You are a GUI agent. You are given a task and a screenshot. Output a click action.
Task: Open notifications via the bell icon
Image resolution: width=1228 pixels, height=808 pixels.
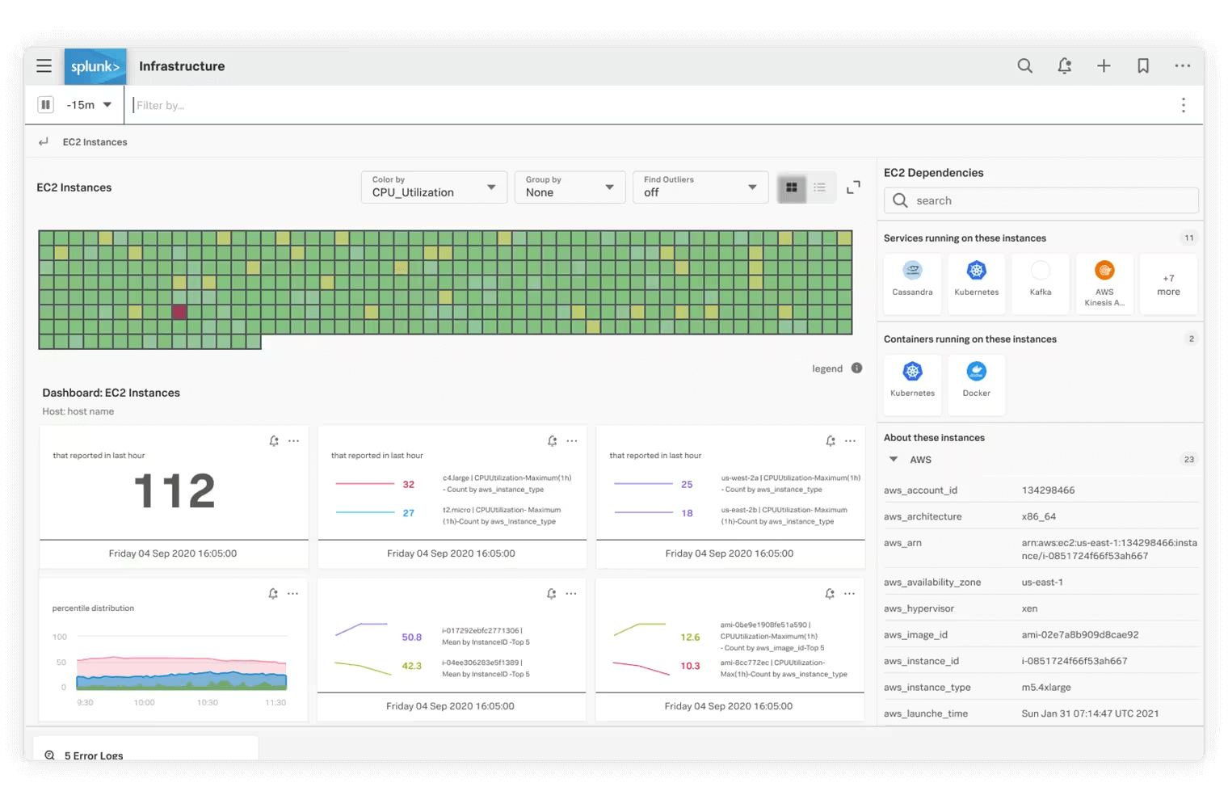tap(1064, 65)
